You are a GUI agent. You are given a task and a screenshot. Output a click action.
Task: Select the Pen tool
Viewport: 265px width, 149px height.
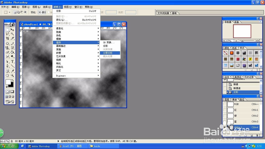[x=7, y=66]
